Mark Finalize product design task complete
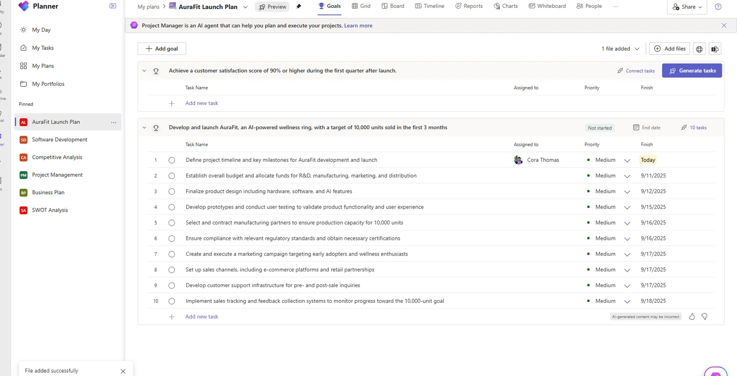The height and width of the screenshot is (376, 737). tap(172, 191)
